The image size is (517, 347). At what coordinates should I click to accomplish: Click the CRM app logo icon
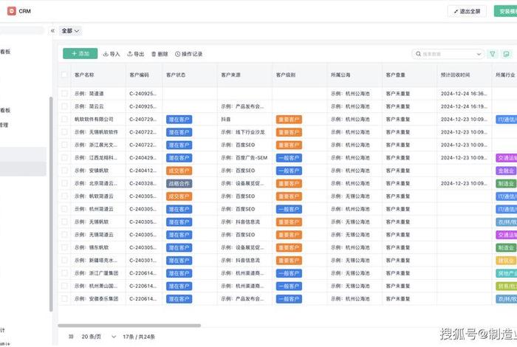point(12,11)
